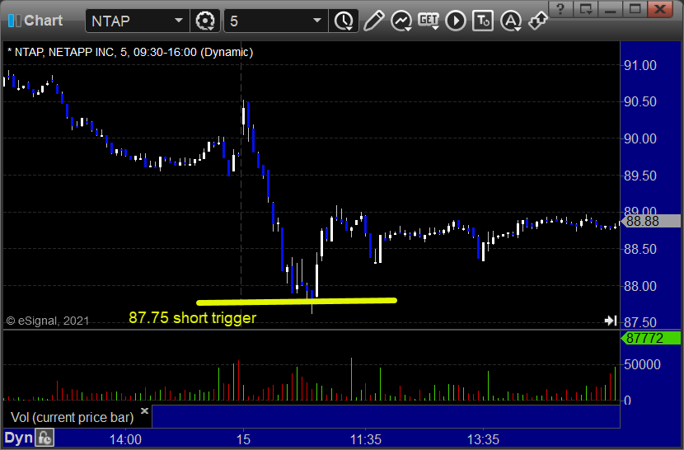Click the 14:00 time axis label
The width and height of the screenshot is (684, 450).
125,439
